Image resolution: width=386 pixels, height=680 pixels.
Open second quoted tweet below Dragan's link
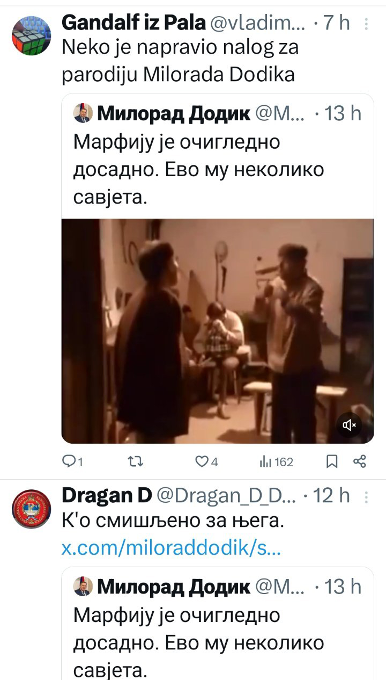click(217, 623)
